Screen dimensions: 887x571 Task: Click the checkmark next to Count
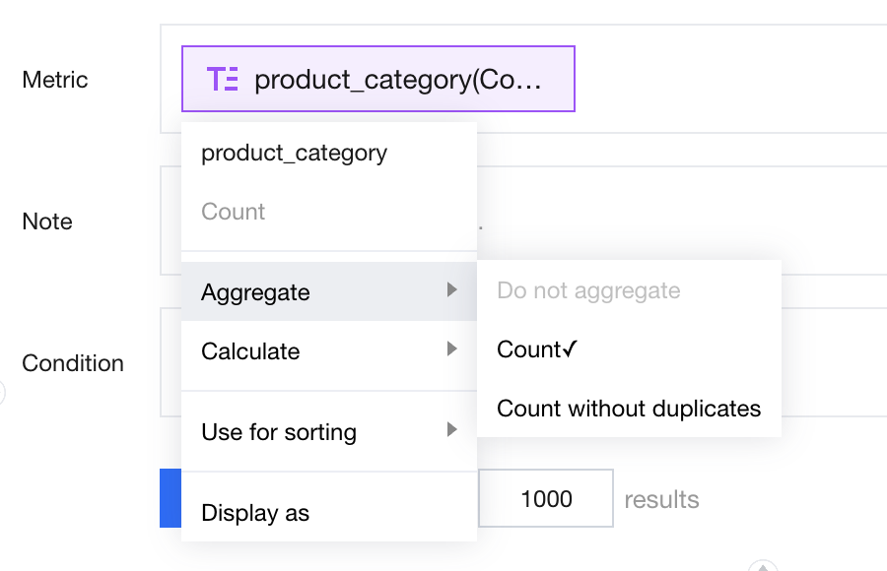click(569, 349)
